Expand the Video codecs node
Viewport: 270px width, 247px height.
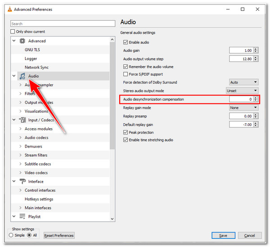21,173
